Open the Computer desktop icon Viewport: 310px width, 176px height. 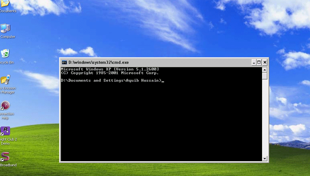point(5,28)
